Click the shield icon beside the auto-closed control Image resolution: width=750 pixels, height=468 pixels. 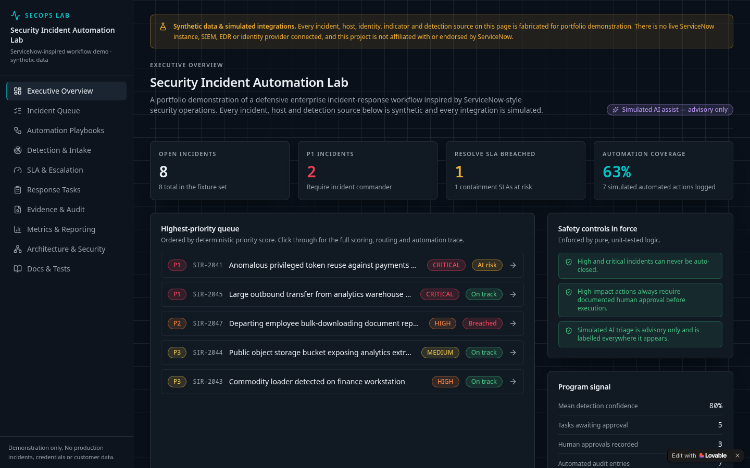click(569, 262)
